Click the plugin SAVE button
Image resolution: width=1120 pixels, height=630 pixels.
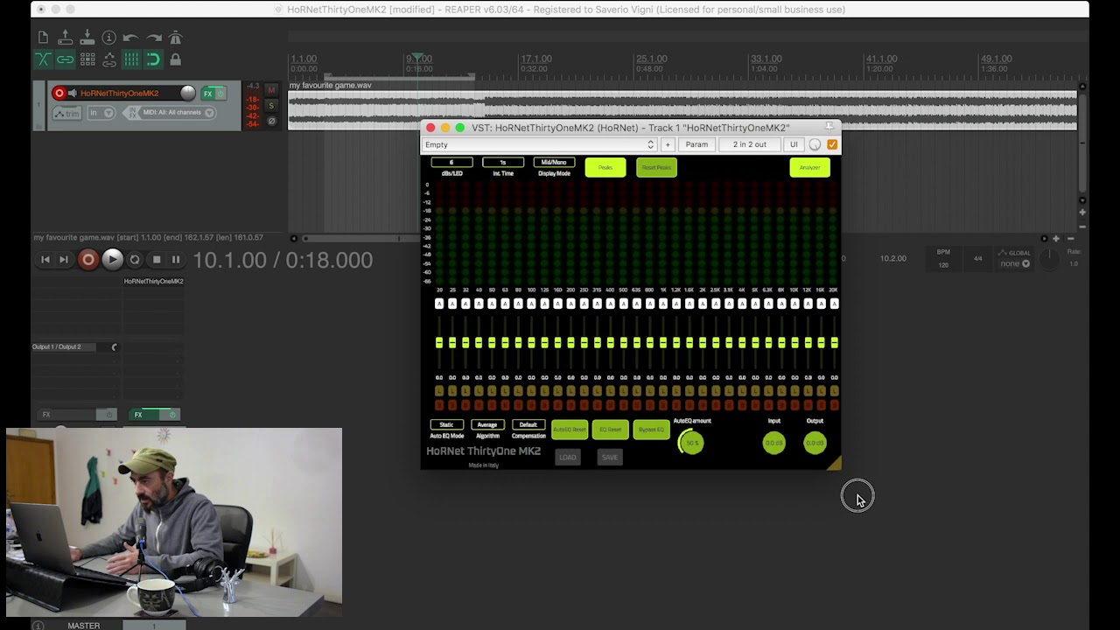pyautogui.click(x=610, y=457)
